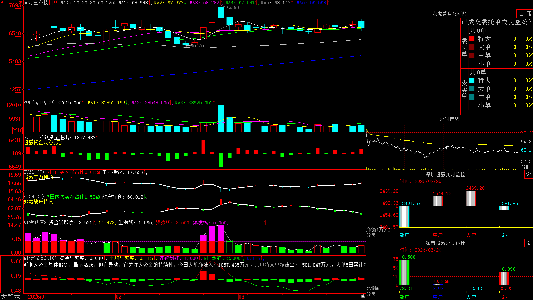The image size is (533, 300).
Task: Select the SVSH (7) indicator label
Action: tap(34, 197)
